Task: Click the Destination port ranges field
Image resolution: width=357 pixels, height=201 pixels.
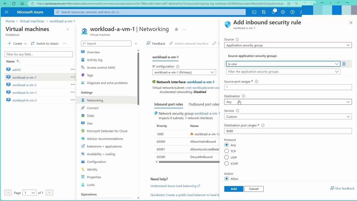Action: click(288, 131)
